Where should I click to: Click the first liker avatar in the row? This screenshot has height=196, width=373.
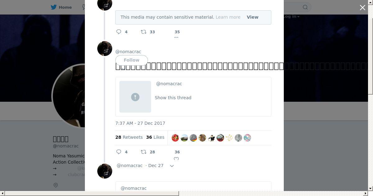coord(175,138)
